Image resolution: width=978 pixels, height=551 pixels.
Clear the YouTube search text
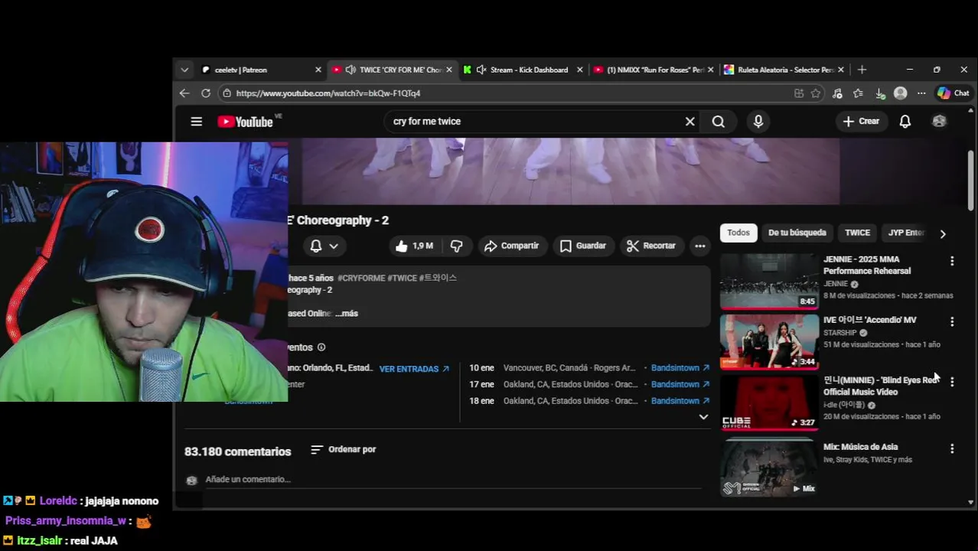(x=689, y=121)
